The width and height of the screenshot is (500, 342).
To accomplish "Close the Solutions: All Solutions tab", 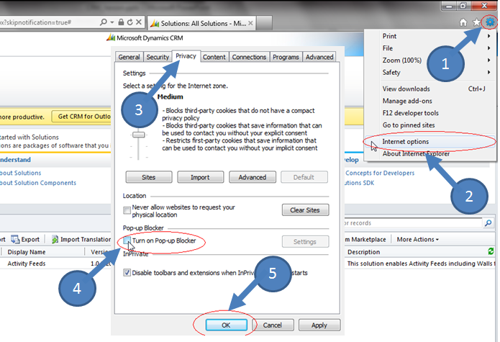I will [x=250, y=23].
